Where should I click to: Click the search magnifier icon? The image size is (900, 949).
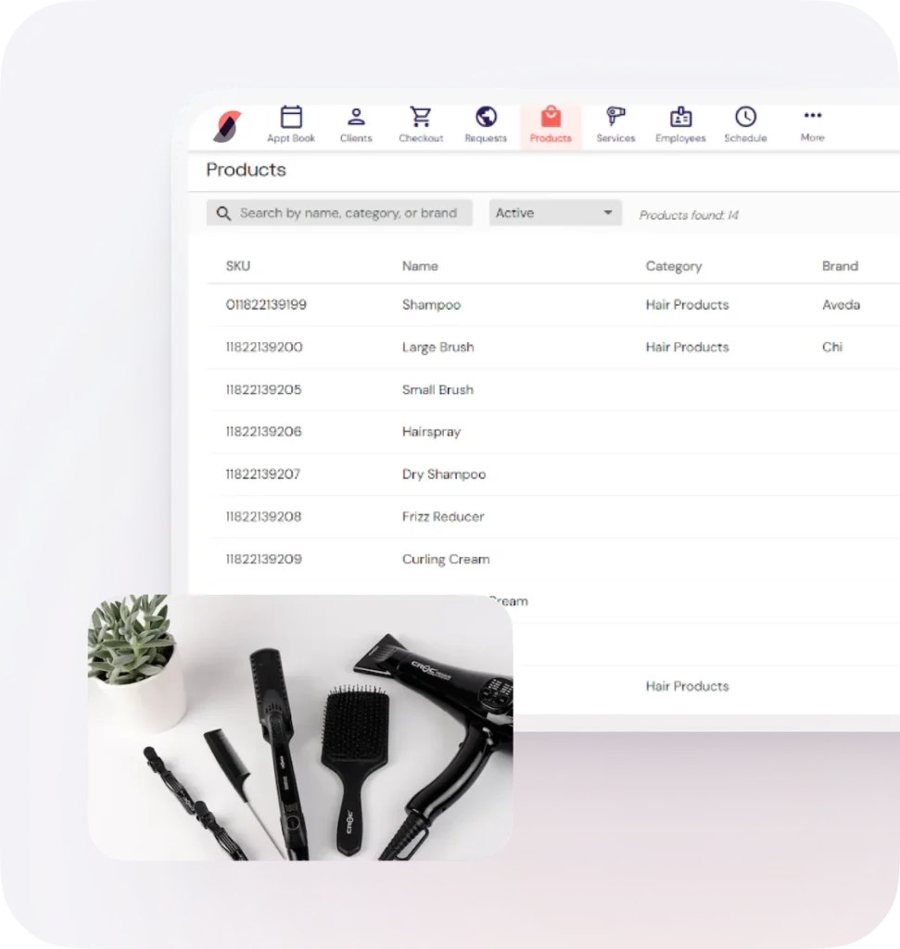(x=223, y=213)
